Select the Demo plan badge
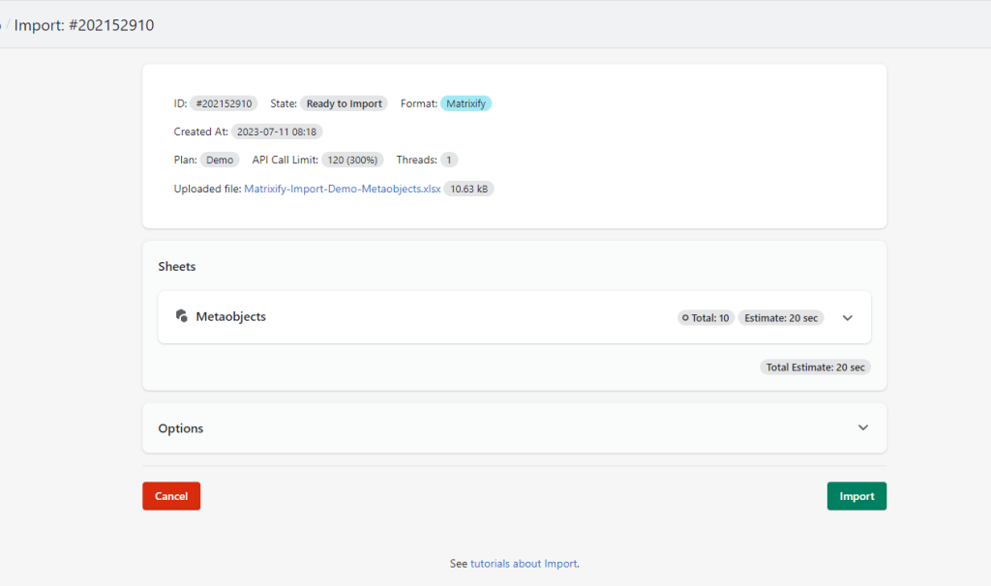The height and width of the screenshot is (586, 991). (220, 160)
